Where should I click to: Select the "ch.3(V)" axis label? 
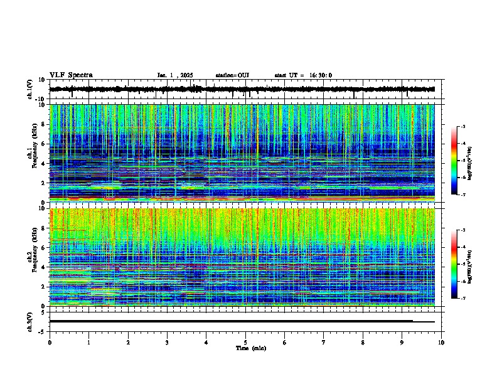(30, 322)
